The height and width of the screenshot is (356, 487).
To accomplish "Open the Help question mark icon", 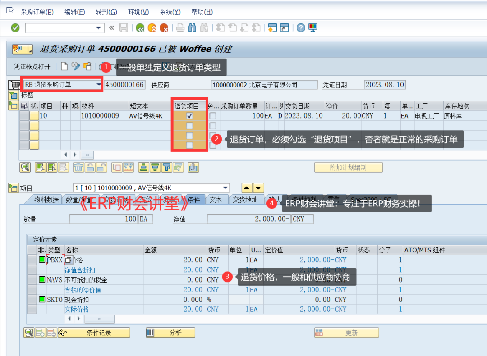I will click(x=301, y=28).
